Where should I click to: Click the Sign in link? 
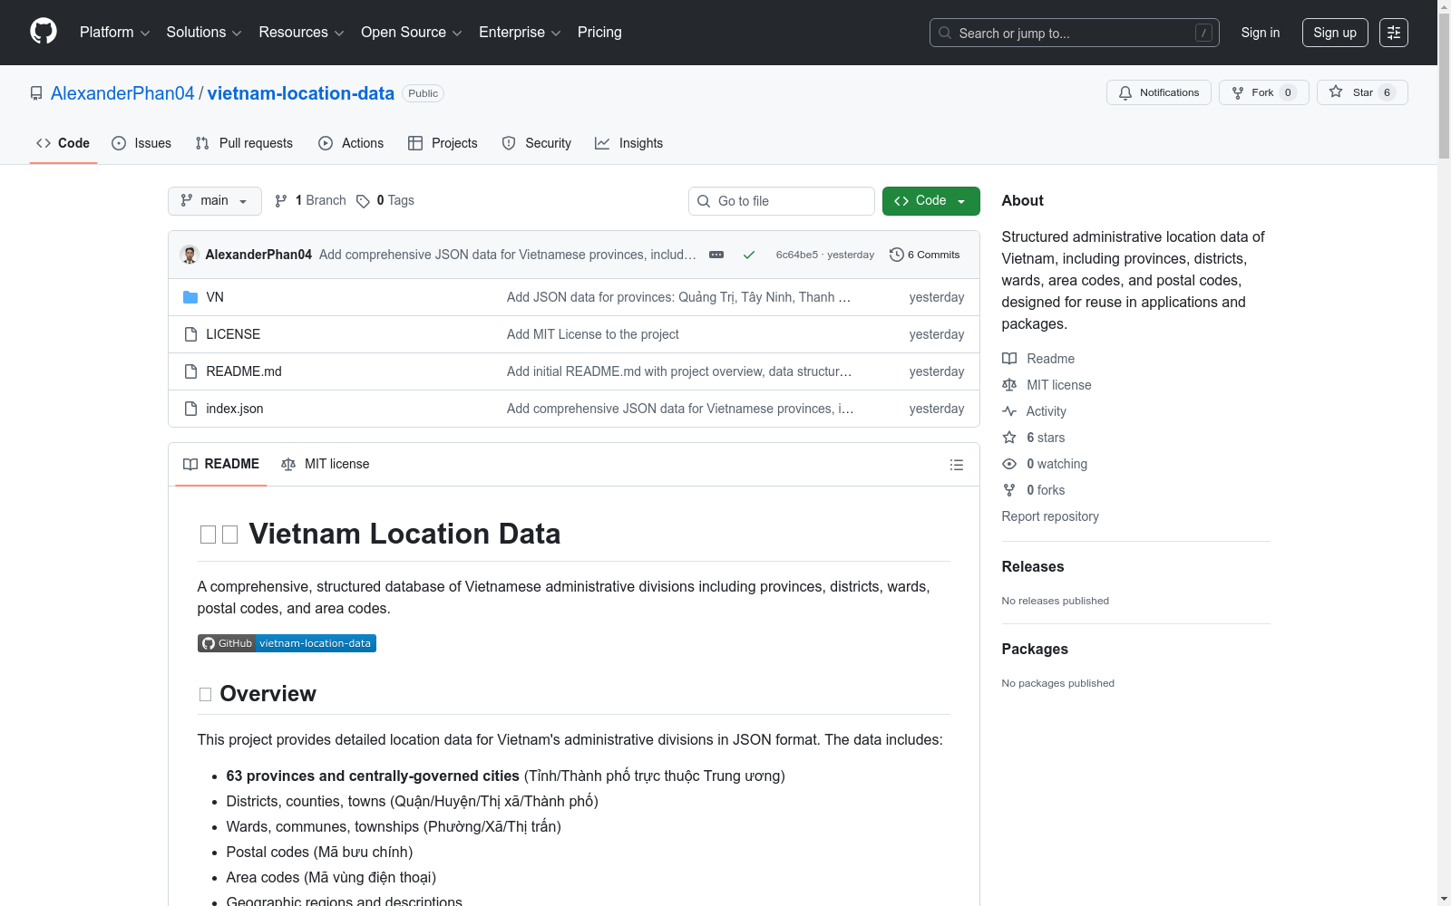point(1261,33)
